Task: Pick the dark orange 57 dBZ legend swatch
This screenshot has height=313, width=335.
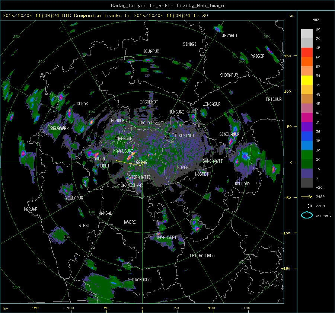Action: 307,62
